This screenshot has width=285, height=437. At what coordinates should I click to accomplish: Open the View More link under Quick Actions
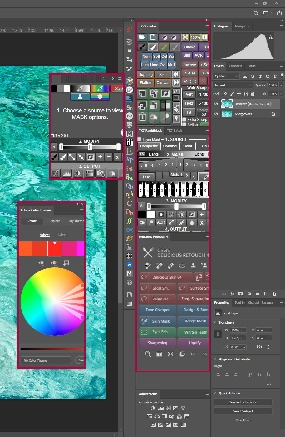point(243,420)
